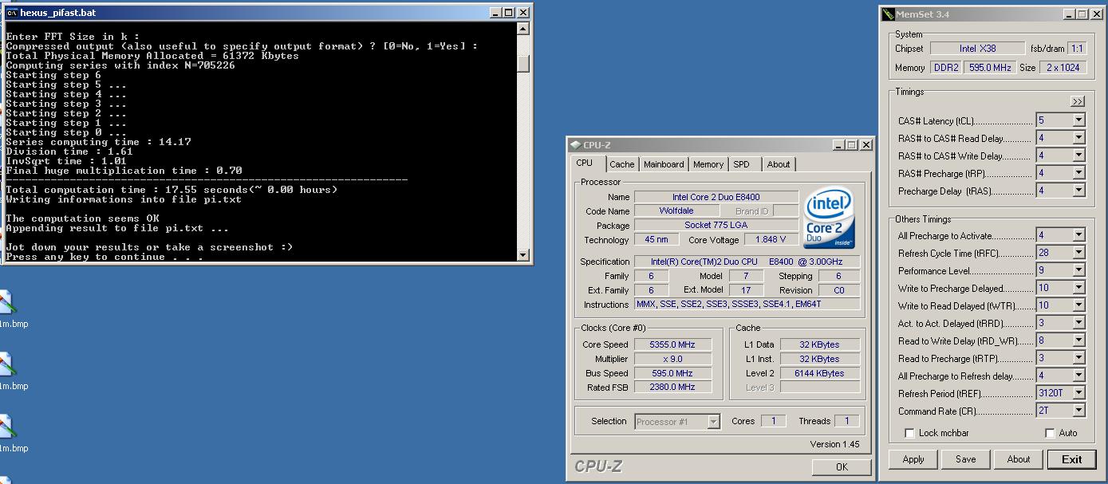This screenshot has width=1108, height=484.
Task: Click the DDR2 memory type field
Action: [x=946, y=68]
